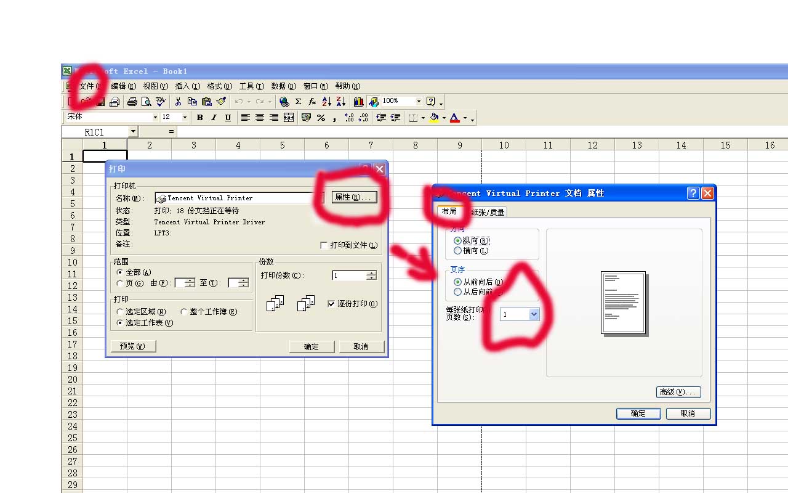Open the 编辑 menu
This screenshot has height=493, width=788.
pyautogui.click(x=123, y=86)
